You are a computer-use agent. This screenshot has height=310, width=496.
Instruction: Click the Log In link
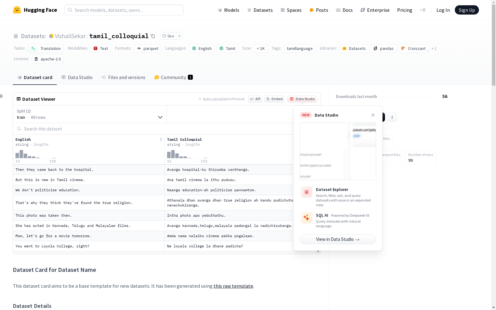[443, 10]
